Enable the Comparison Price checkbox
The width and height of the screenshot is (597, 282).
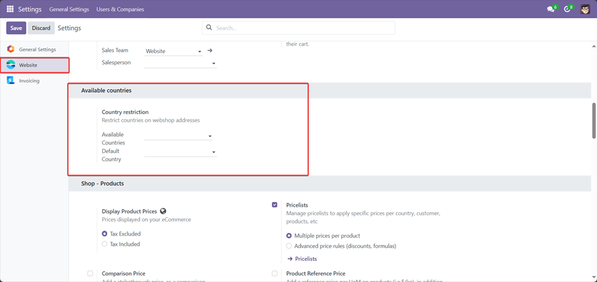pos(90,273)
